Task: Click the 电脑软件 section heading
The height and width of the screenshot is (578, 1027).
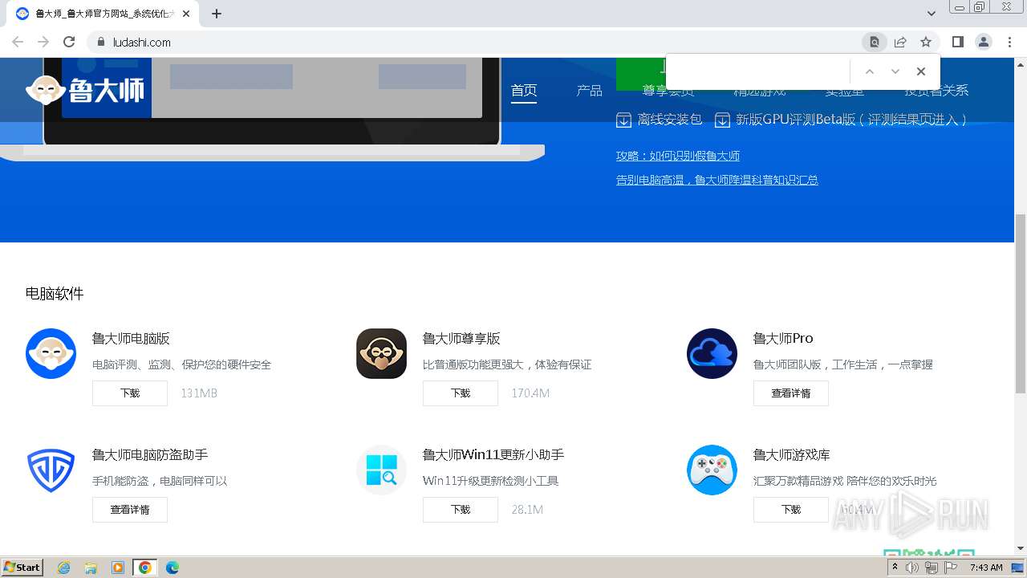Action: pyautogui.click(x=55, y=294)
